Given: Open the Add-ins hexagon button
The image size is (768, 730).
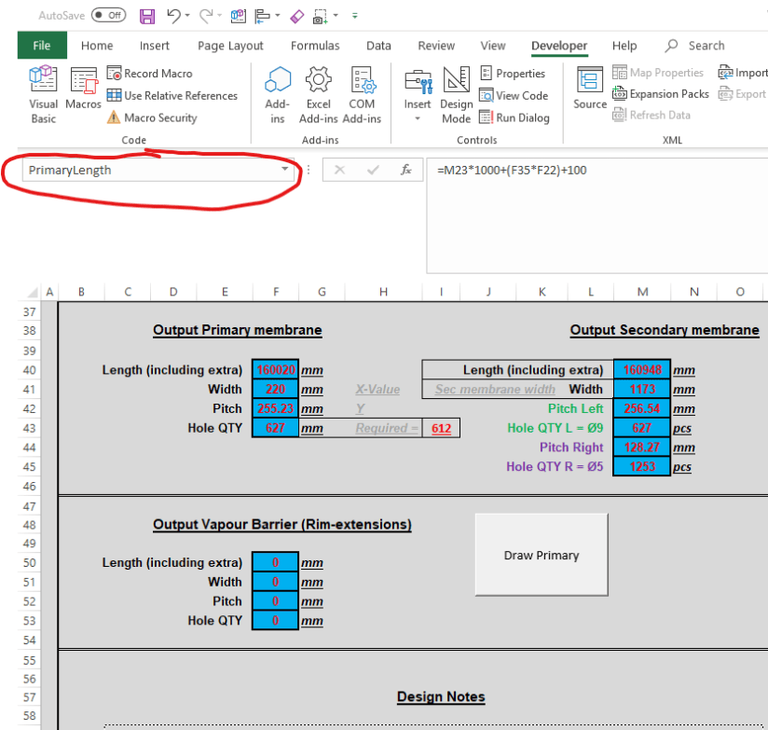Looking at the screenshot, I should tap(277, 95).
